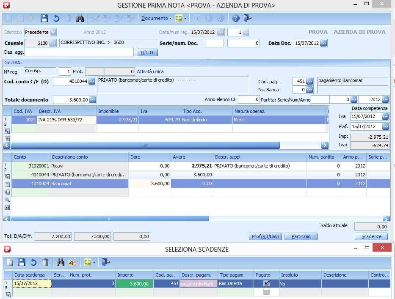Viewport: 395px width, 299px height.
Task: Click the trash delete icon in Seleziona Scadenze toolbar
Action: (x=45, y=262)
